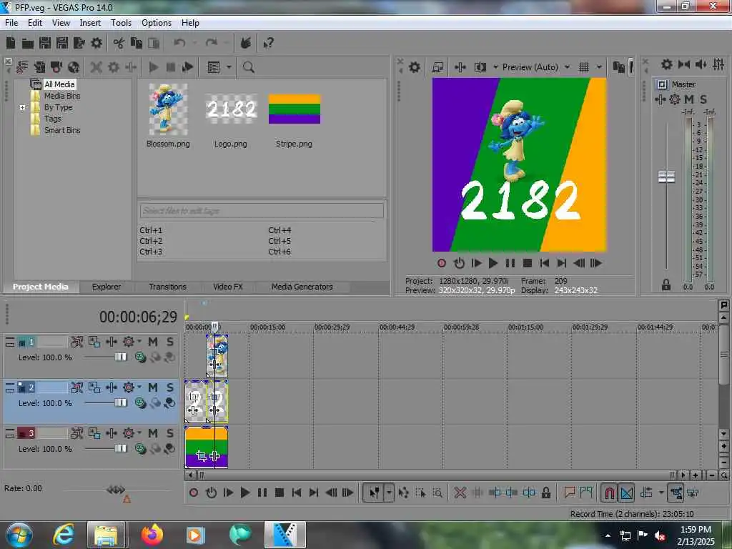
Task: Open Video Preview properties gear
Action: 414,67
